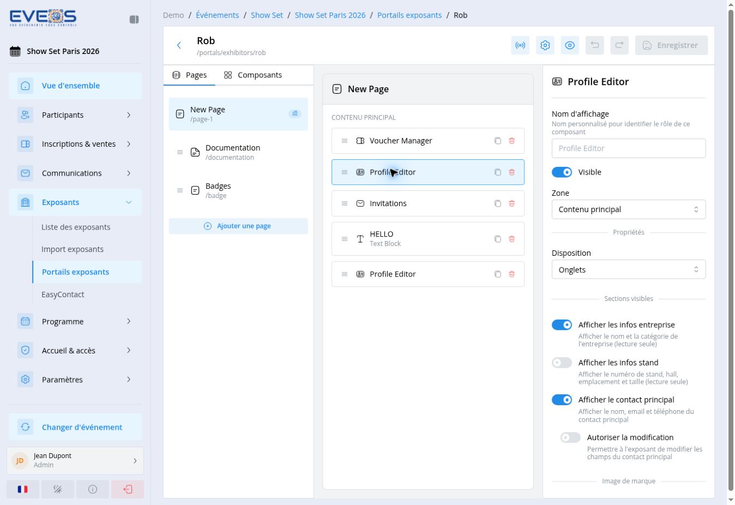Select the Documentation page
The image size is (735, 505).
click(x=238, y=152)
